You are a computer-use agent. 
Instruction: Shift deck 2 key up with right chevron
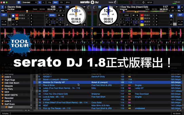tap(176, 11)
